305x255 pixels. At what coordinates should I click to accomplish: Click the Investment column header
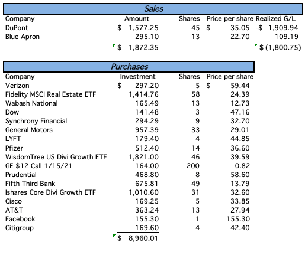137,77
